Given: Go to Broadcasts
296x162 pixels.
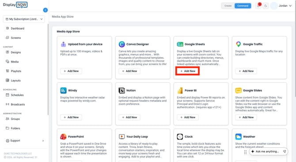Looking at the screenshot, I should pos(18,104).
